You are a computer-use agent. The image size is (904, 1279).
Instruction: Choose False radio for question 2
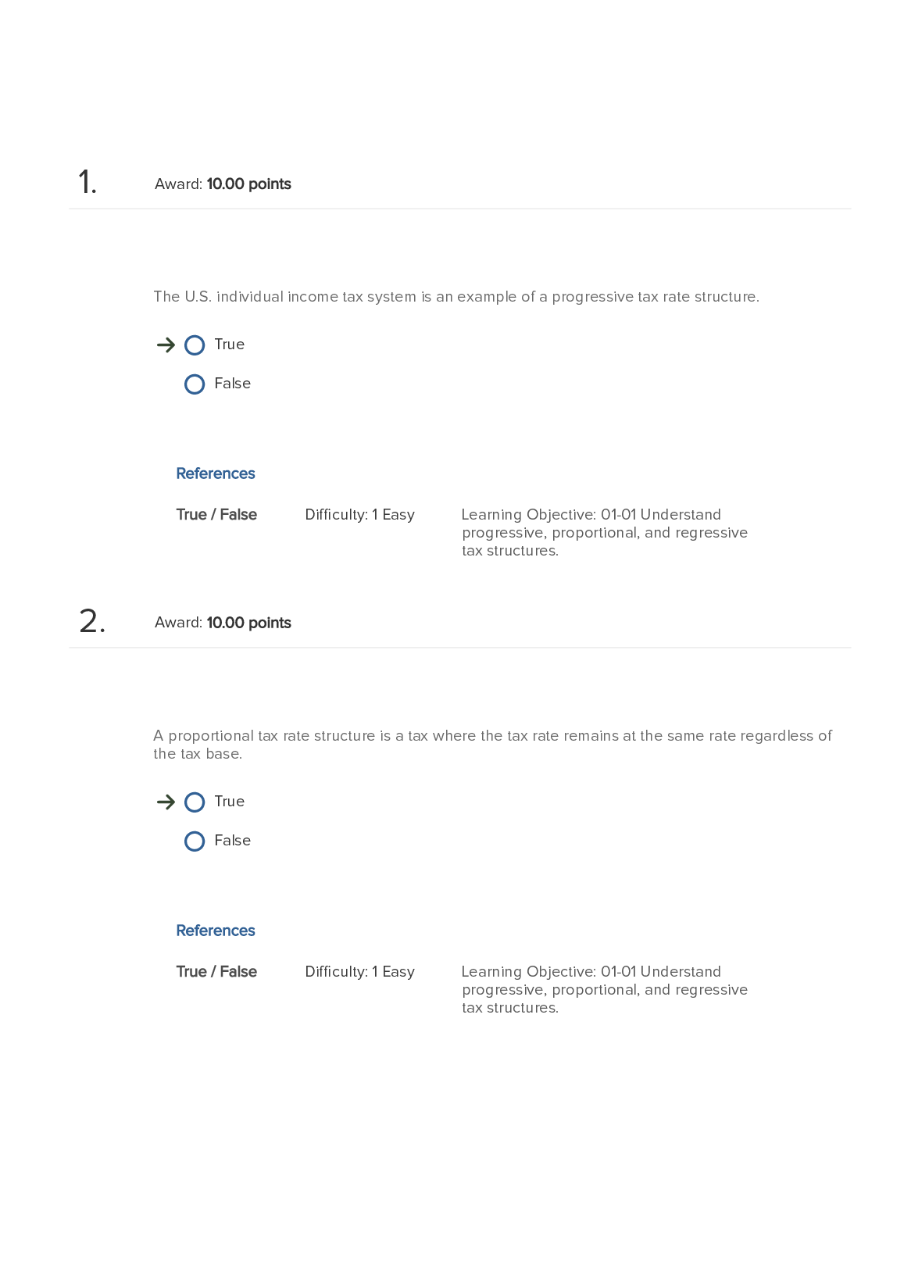click(x=195, y=841)
